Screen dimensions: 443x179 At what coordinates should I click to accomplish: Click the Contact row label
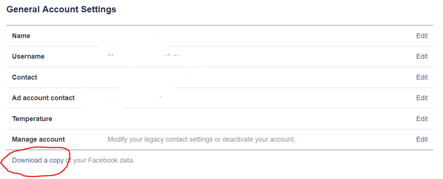(x=24, y=77)
